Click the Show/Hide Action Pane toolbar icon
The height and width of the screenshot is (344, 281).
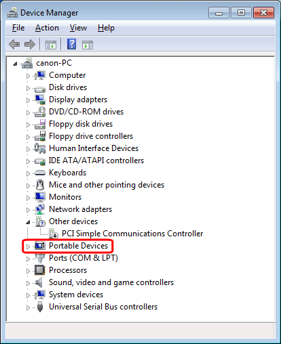(88, 45)
